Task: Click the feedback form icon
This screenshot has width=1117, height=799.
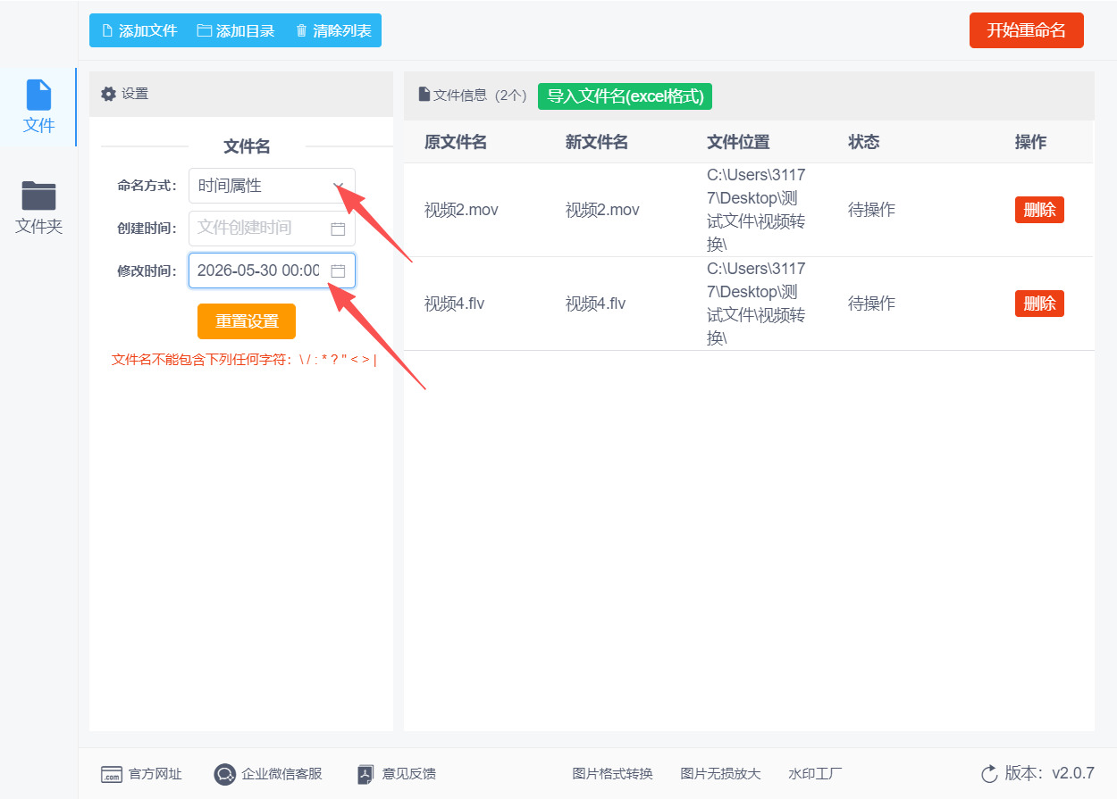Action: coord(365,774)
